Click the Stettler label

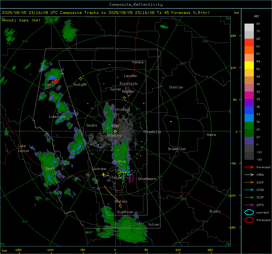176,87
